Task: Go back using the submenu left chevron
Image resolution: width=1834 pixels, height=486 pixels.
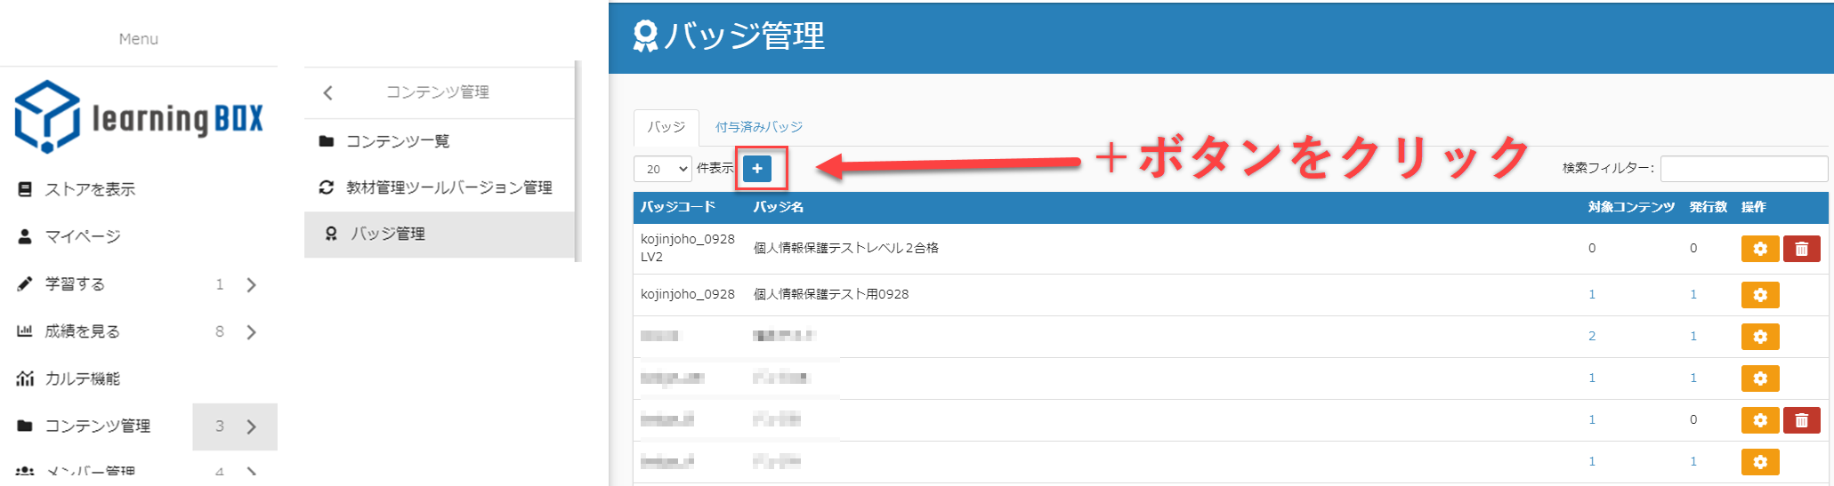Action: [327, 92]
